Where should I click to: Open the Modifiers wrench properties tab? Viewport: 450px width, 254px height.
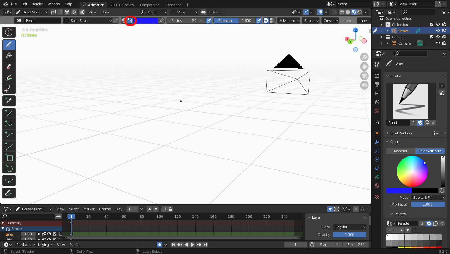click(x=377, y=142)
